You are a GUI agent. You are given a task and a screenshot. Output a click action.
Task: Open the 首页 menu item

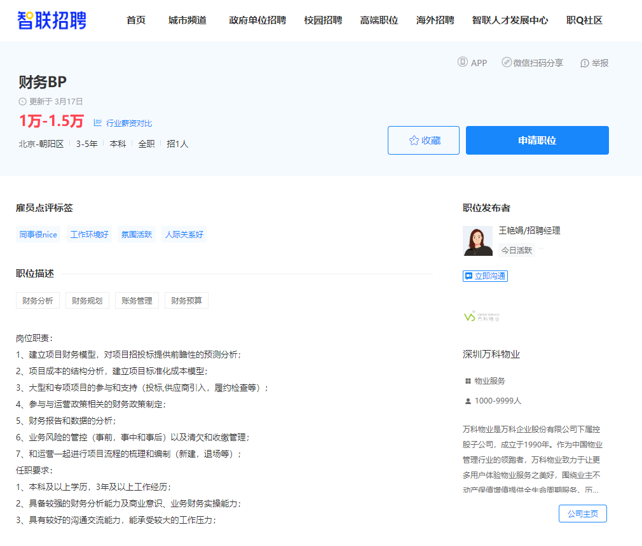coord(135,20)
